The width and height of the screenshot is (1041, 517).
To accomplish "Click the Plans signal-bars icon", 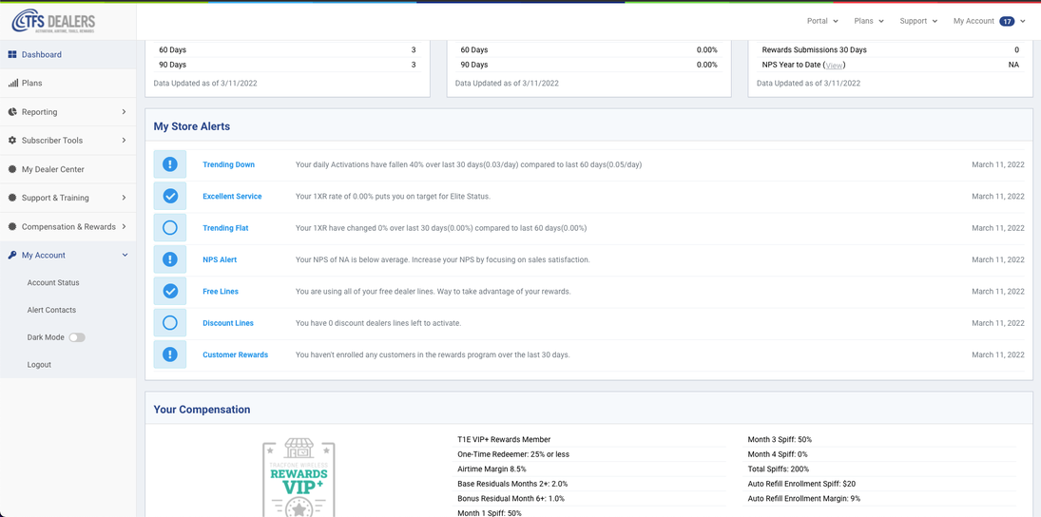I will click(x=12, y=83).
